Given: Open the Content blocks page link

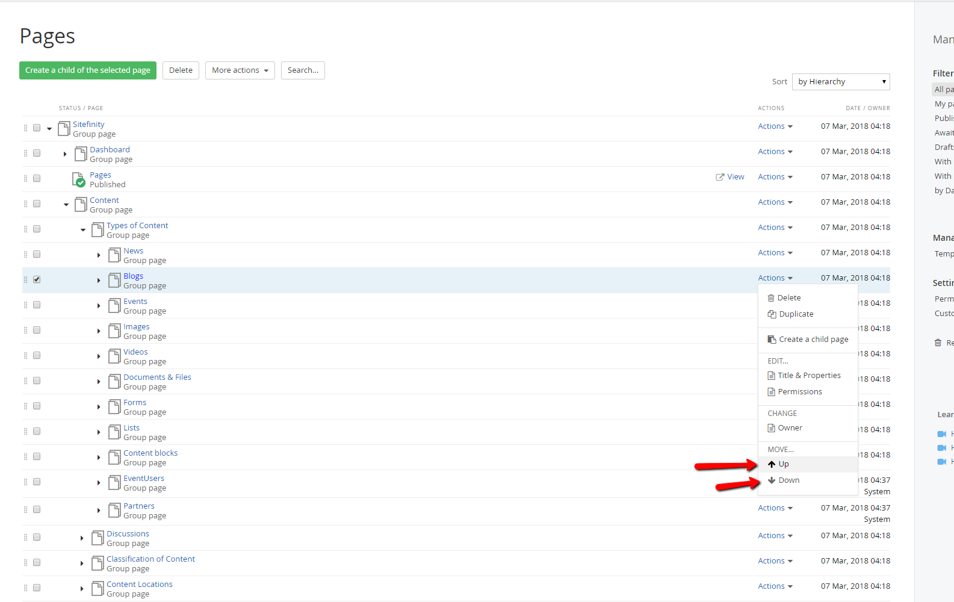Looking at the screenshot, I should [x=150, y=453].
